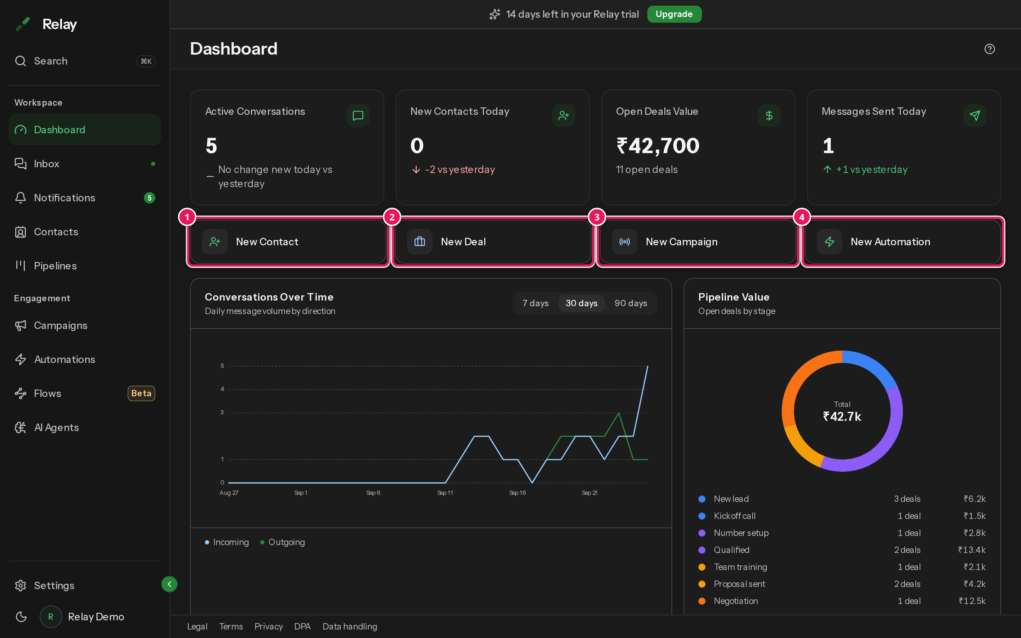Click the Campaigns megaphone icon
1021x638 pixels.
(20, 325)
